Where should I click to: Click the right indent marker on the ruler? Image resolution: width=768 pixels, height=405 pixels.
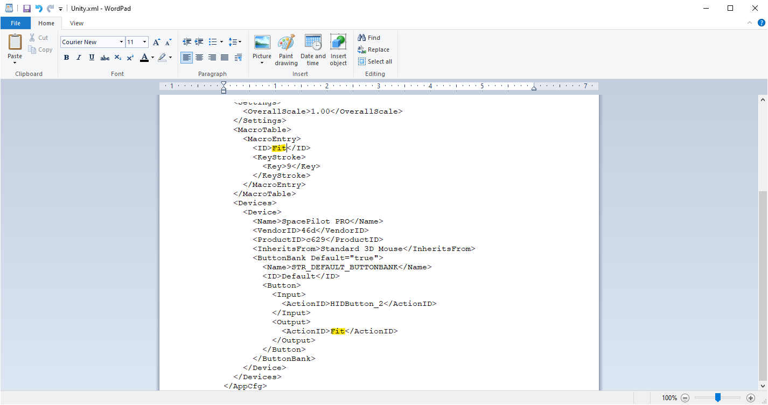point(534,88)
